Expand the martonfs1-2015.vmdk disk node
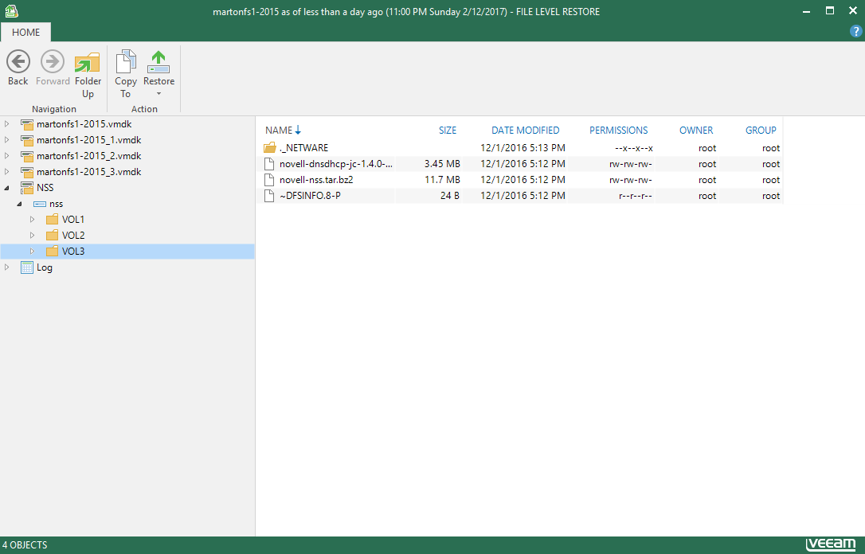Viewport: 865px width, 554px height. [x=7, y=124]
